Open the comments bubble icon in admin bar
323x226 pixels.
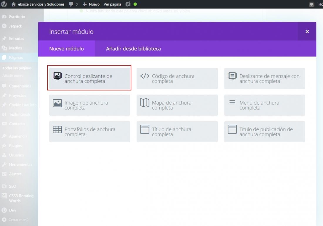coord(71,4)
